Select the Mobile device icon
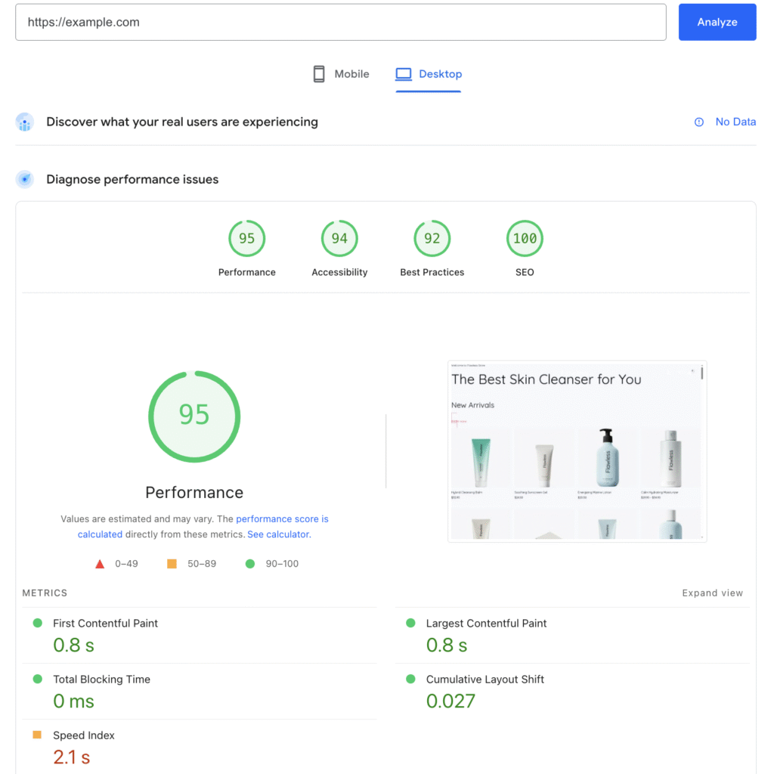This screenshot has width=774, height=774. tap(318, 73)
